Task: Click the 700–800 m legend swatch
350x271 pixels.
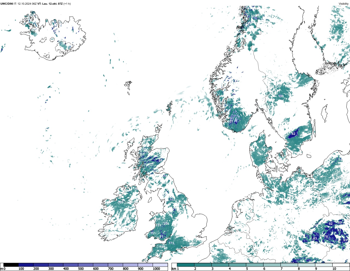Action: [115, 265]
